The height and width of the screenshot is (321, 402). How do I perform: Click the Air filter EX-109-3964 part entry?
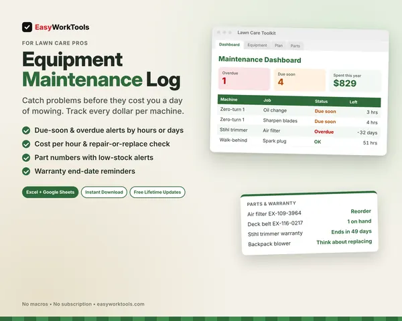point(274,213)
